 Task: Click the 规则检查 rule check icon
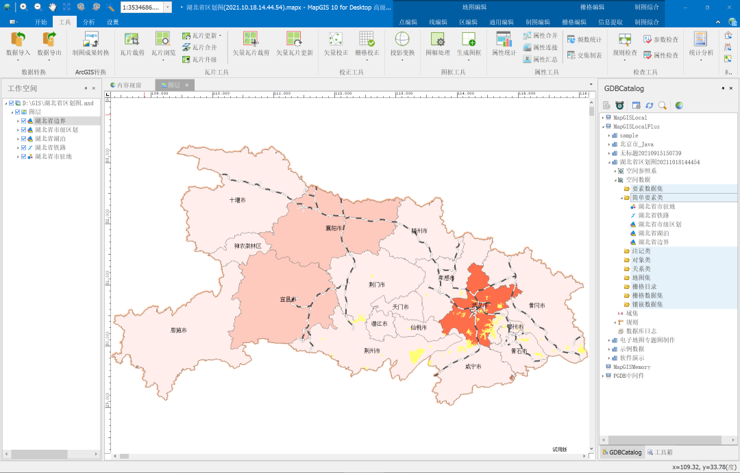pos(625,40)
